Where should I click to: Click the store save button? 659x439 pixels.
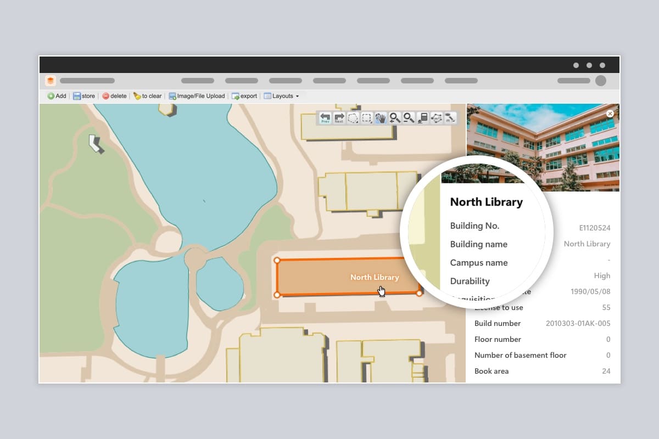coord(84,96)
